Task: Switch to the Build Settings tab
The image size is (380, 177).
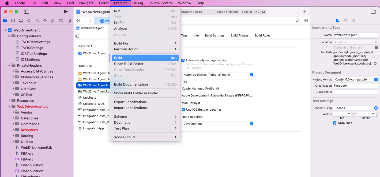Action: [x=215, y=35]
